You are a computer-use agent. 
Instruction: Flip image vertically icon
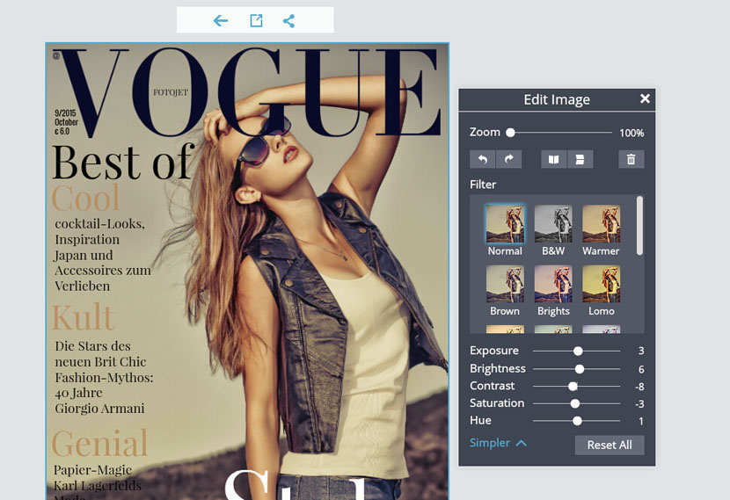click(580, 160)
